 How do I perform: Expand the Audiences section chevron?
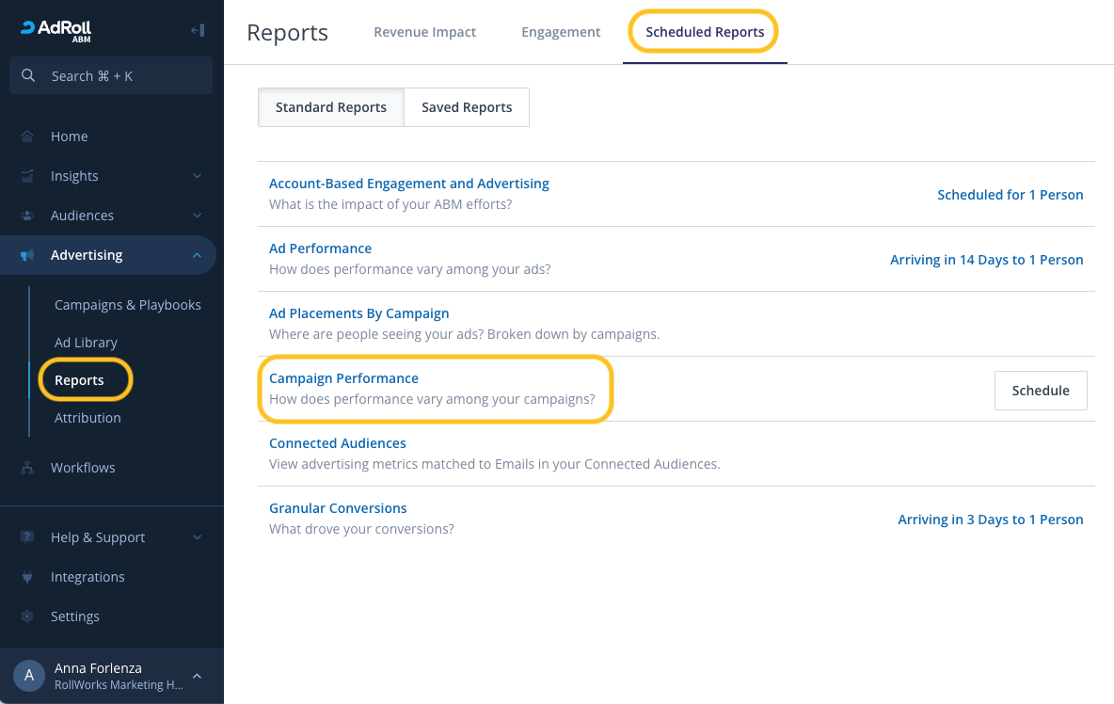[x=197, y=215]
